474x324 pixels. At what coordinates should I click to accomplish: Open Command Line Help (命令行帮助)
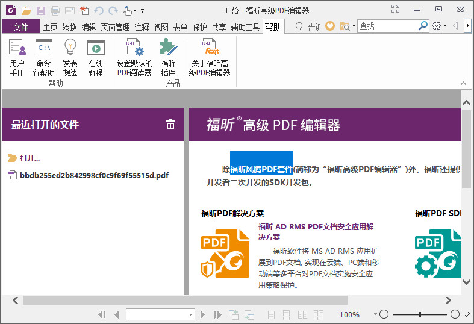click(x=44, y=57)
